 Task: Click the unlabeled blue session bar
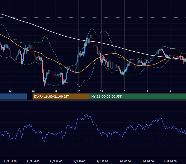click(x=13, y=96)
